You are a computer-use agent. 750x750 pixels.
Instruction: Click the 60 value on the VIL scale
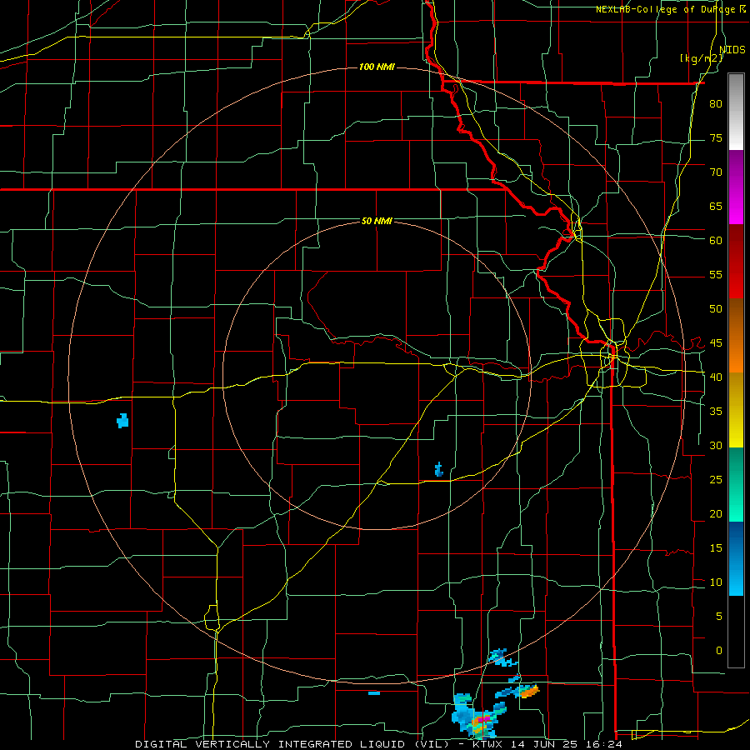pos(716,241)
